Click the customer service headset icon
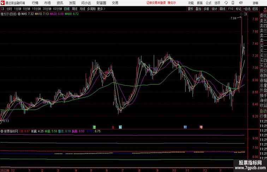267x172 pixels. coord(226,3)
